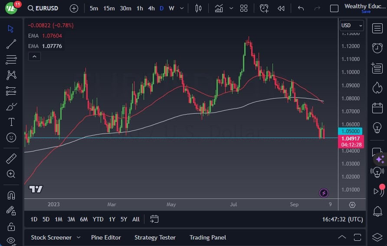
Task: Open the USD currency dropdown
Action: (x=351, y=26)
